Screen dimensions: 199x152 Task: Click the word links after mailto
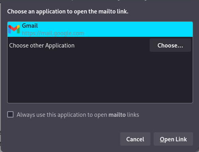pyautogui.click(x=133, y=115)
